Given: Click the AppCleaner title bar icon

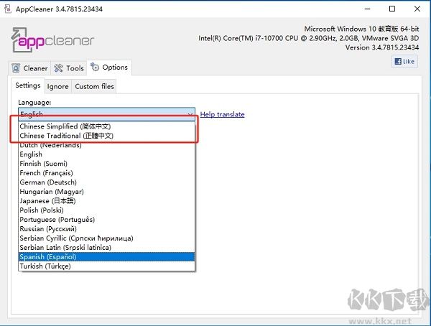Looking at the screenshot, I should tap(8, 9).
